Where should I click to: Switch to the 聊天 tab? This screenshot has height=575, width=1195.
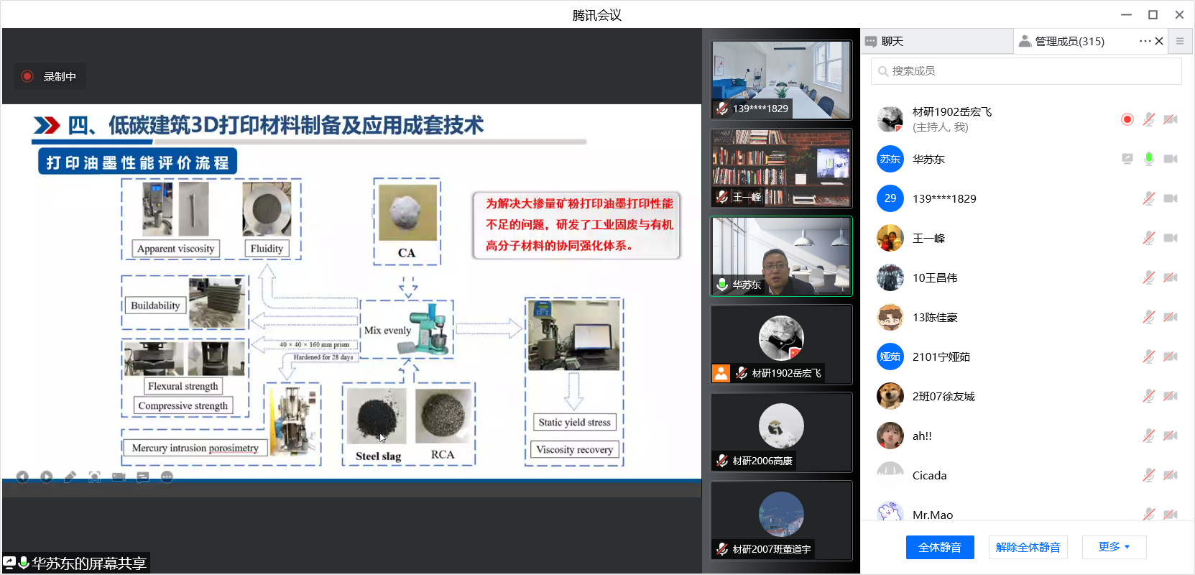point(892,42)
